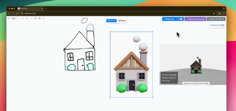This screenshot has width=236, height=111.
Task: Reload the page with refresh icon
Action: (x=17, y=13)
